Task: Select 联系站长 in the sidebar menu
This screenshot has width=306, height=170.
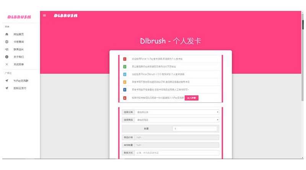Action: pos(19,49)
